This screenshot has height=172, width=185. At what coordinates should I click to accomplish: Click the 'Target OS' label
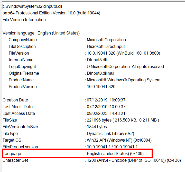click(x=12, y=140)
